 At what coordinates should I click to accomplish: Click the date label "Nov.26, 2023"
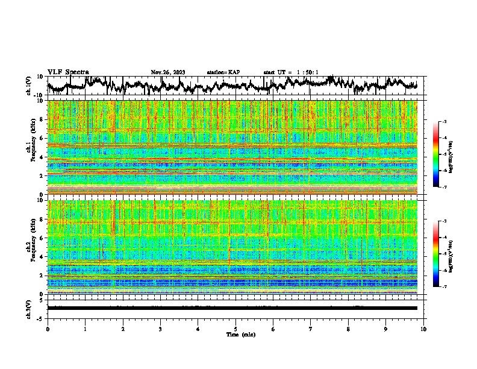(x=168, y=72)
